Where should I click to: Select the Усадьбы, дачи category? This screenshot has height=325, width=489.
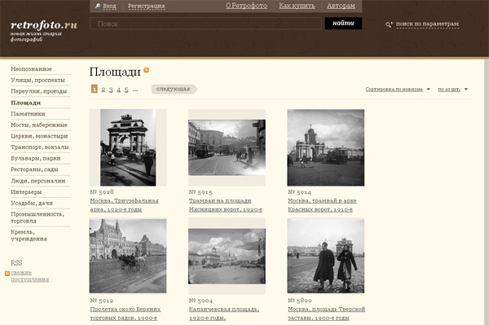32,203
